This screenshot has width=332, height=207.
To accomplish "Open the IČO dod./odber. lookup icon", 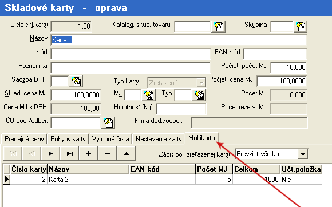I will (108, 122).
